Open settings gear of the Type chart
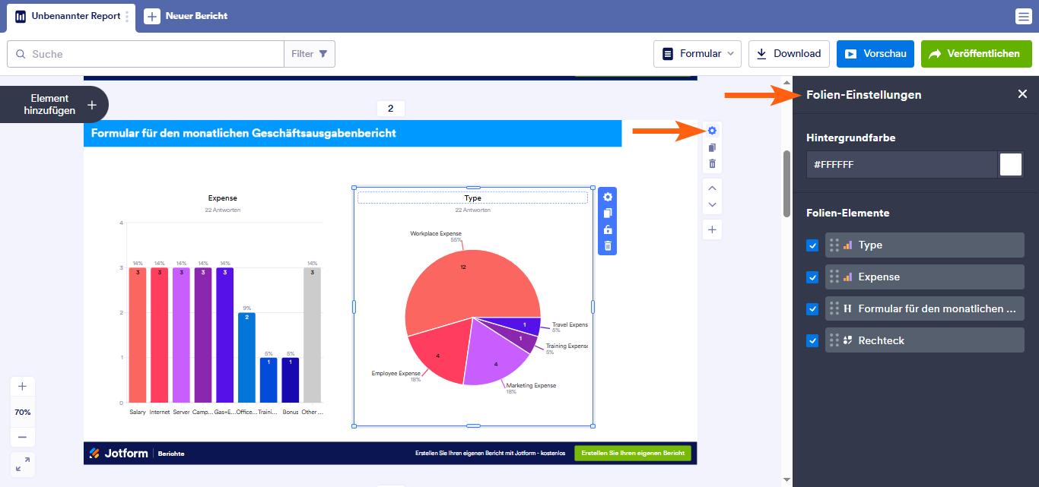 [608, 197]
